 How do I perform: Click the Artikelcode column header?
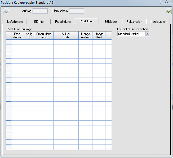tap(66, 36)
